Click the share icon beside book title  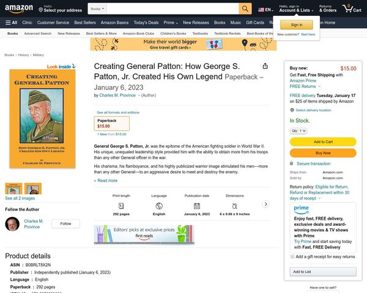point(265,66)
